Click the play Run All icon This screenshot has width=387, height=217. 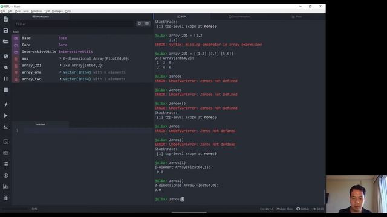[x=5, y=116]
